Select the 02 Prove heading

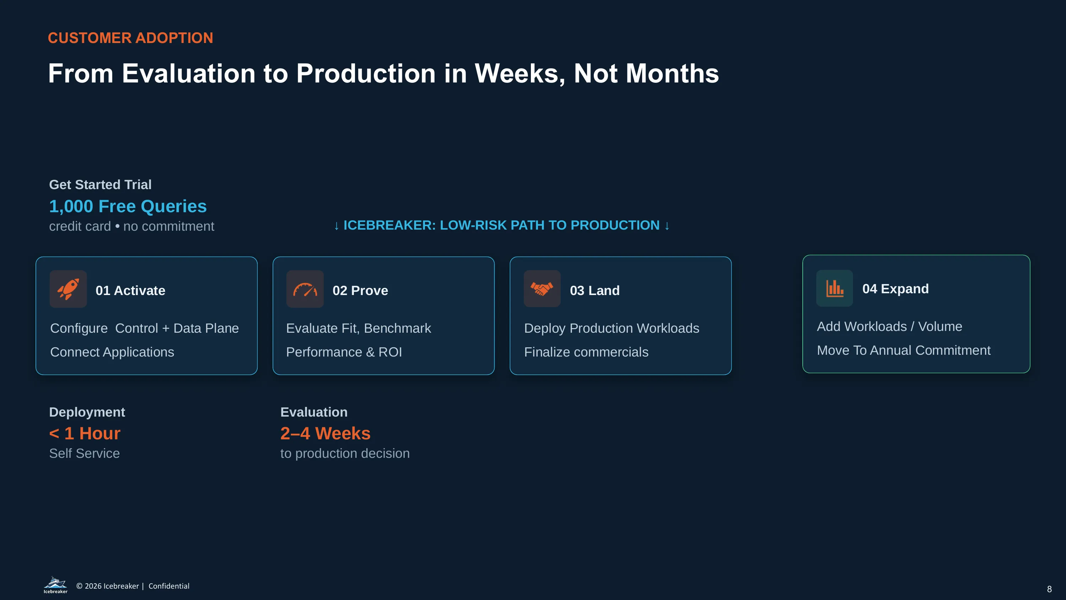click(x=360, y=290)
